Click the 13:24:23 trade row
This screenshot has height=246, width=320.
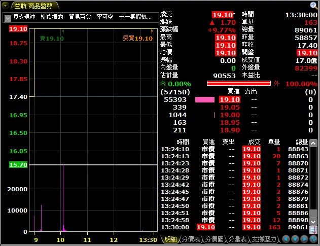coord(235,163)
